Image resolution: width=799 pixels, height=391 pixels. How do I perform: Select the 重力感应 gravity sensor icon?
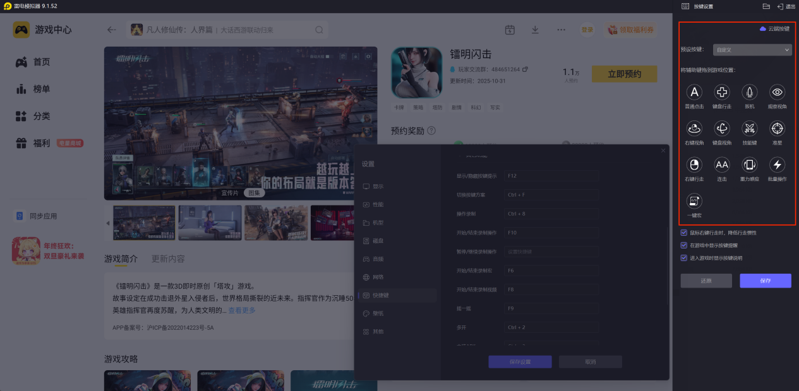pos(750,165)
